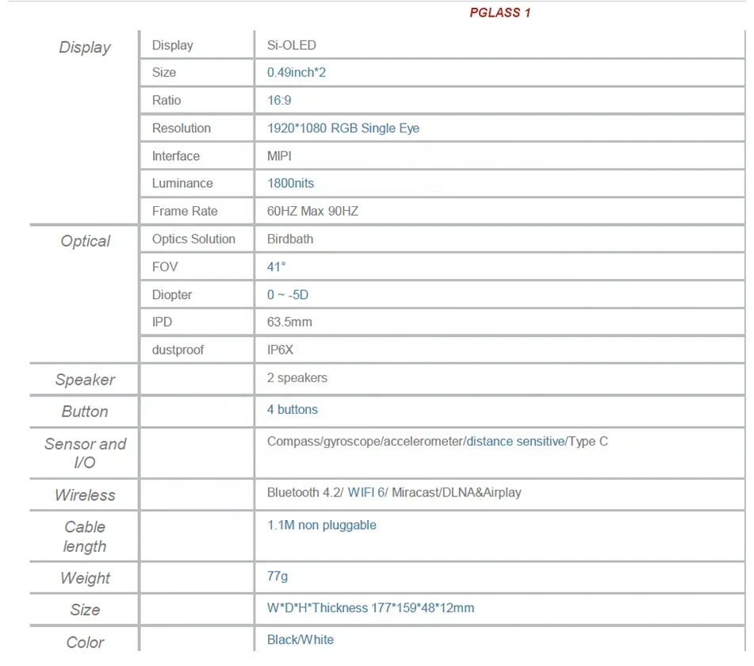
Task: Select the '16:9' ratio value
Action: pyautogui.click(x=279, y=101)
